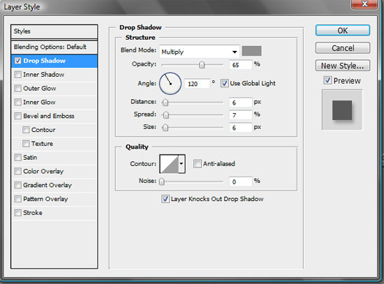Select the Bevel and Emboss label
Viewport: 384px width, 284px height.
[x=48, y=116]
